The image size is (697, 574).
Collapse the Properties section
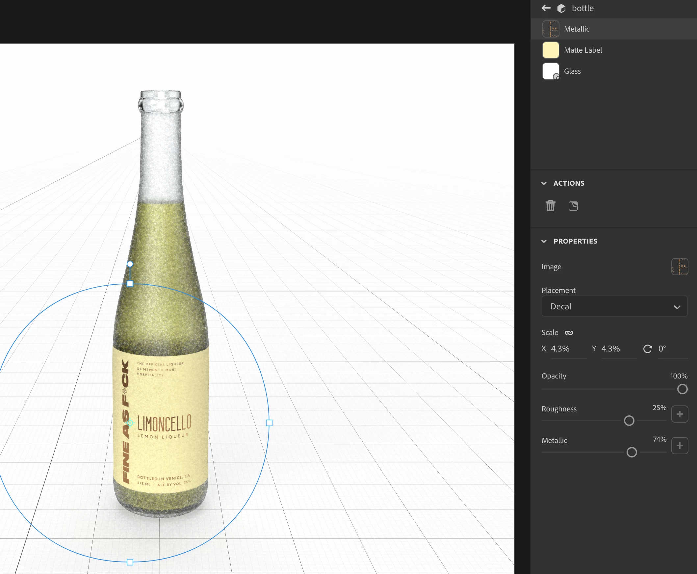544,241
